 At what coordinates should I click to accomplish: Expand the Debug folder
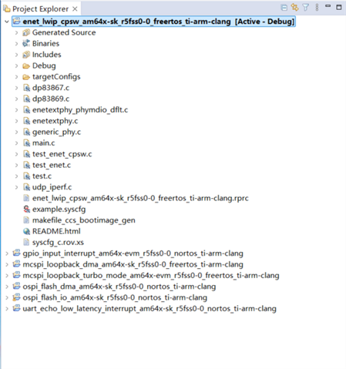(x=16, y=65)
